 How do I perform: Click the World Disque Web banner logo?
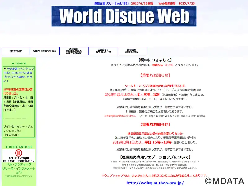(124, 16)
